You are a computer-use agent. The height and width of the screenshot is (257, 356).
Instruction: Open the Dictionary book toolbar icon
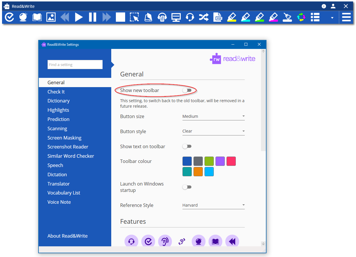[37, 17]
